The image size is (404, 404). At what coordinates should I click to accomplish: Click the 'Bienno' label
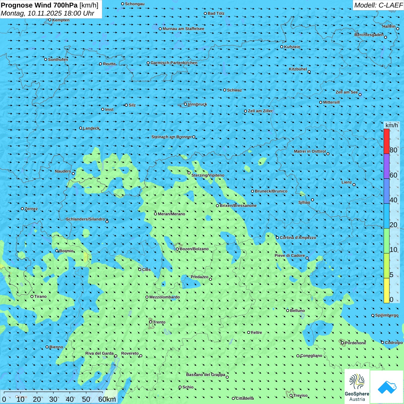[x=56, y=347]
